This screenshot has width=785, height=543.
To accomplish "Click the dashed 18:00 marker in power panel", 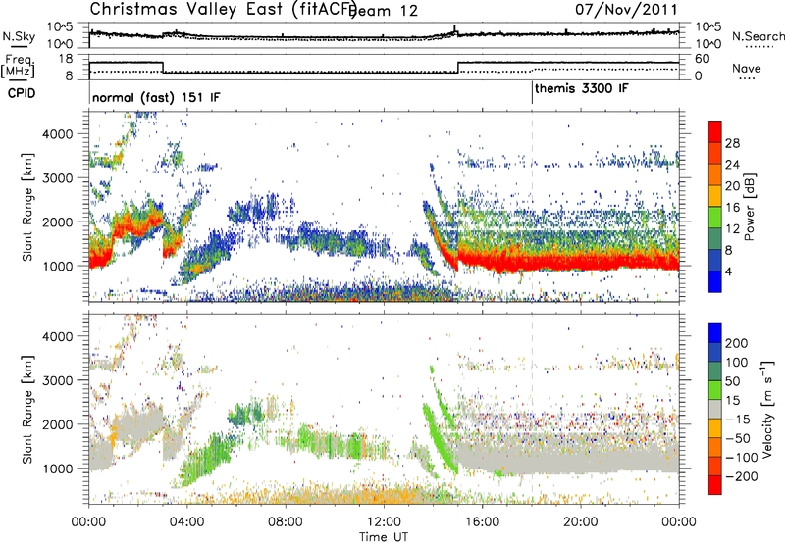I will [532, 207].
